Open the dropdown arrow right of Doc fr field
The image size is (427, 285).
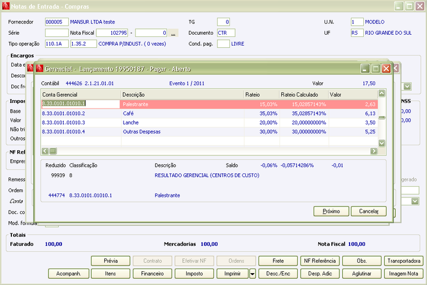(x=407, y=86)
